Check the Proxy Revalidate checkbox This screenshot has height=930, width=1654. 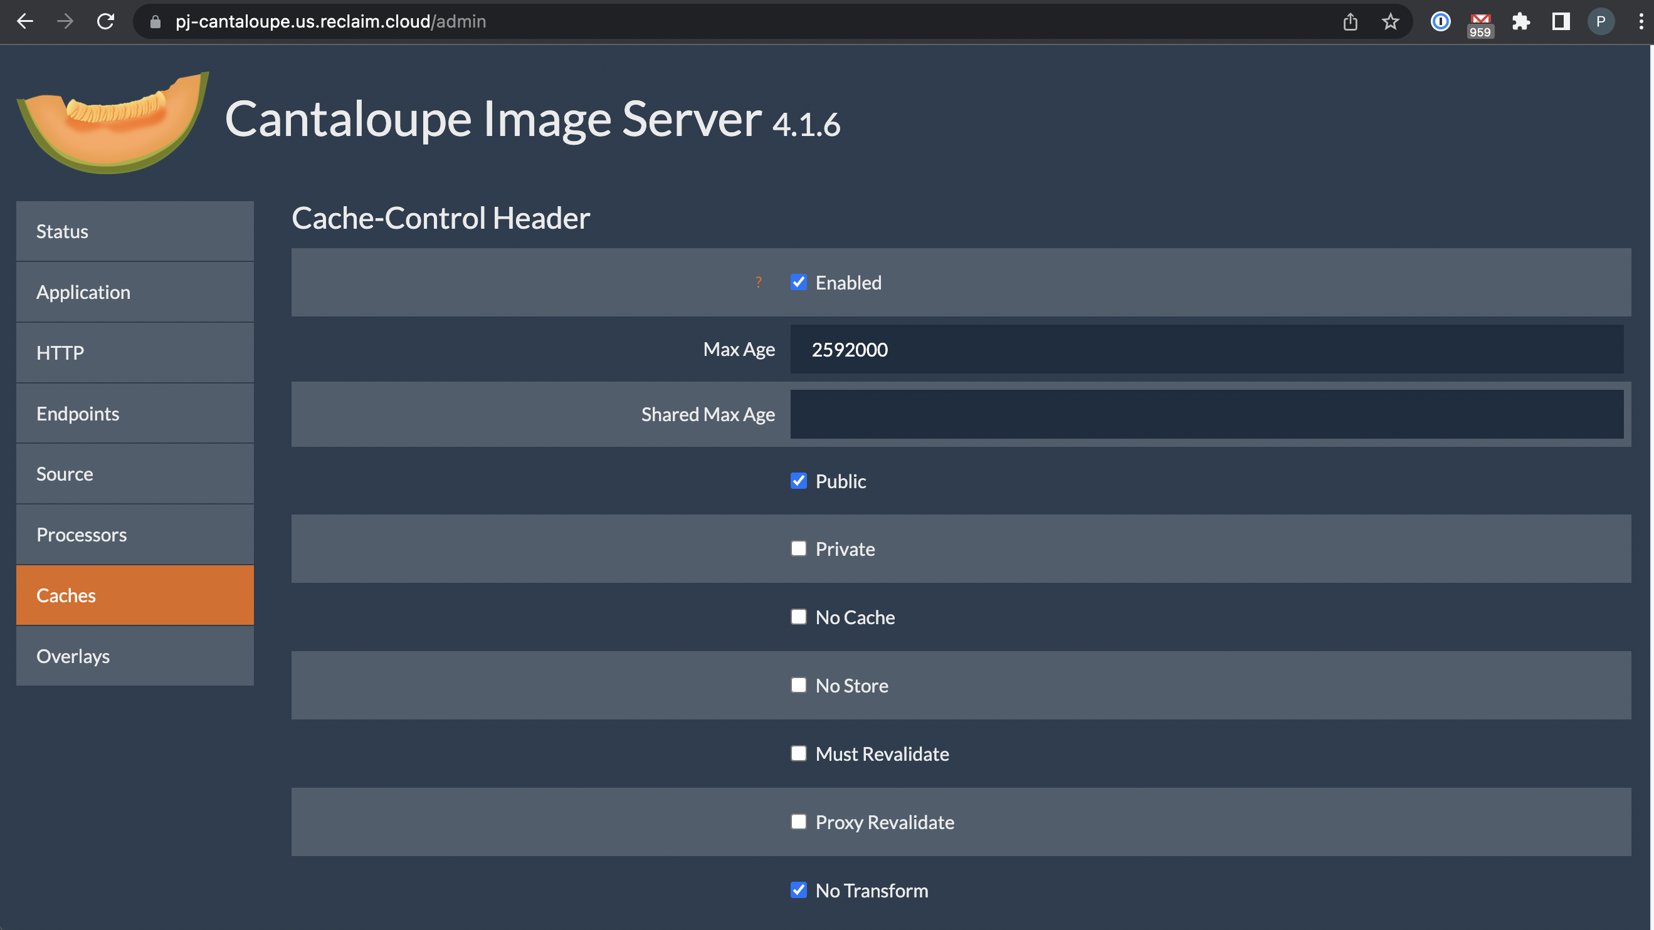point(798,822)
